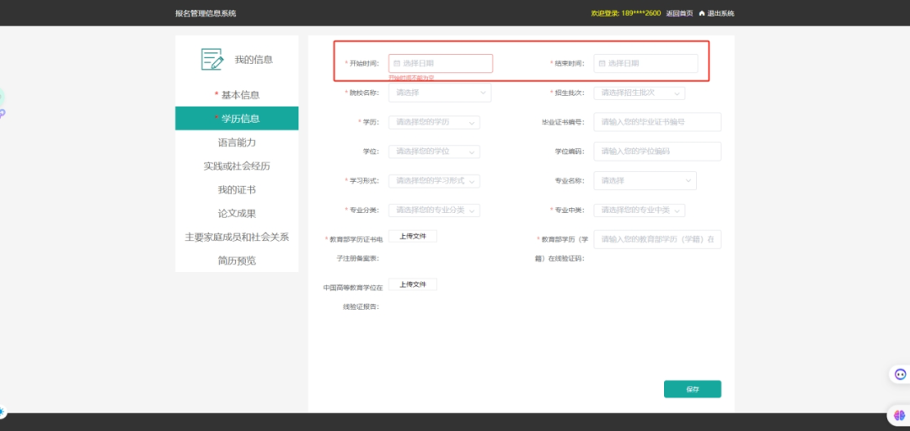Open the floating chat robot icon
The image size is (910, 431).
coord(900,374)
